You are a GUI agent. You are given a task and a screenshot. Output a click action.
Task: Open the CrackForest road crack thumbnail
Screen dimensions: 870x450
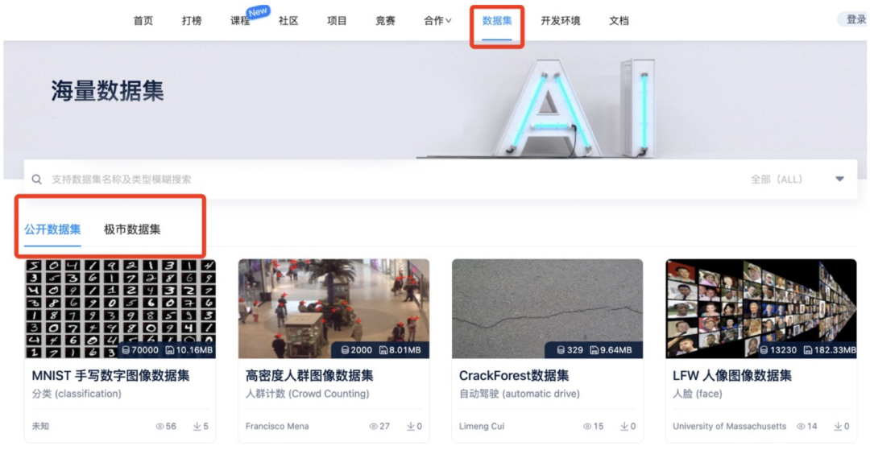(x=547, y=308)
